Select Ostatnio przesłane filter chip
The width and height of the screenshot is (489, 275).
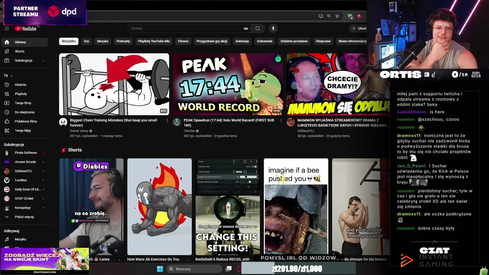pos(294,41)
